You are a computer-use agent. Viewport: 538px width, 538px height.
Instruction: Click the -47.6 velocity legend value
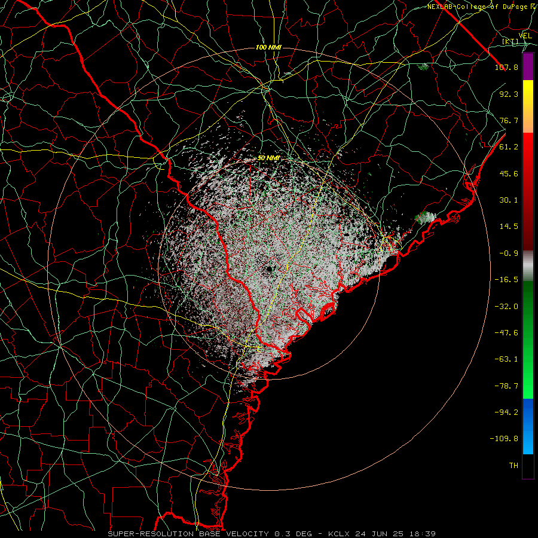[x=506, y=333]
